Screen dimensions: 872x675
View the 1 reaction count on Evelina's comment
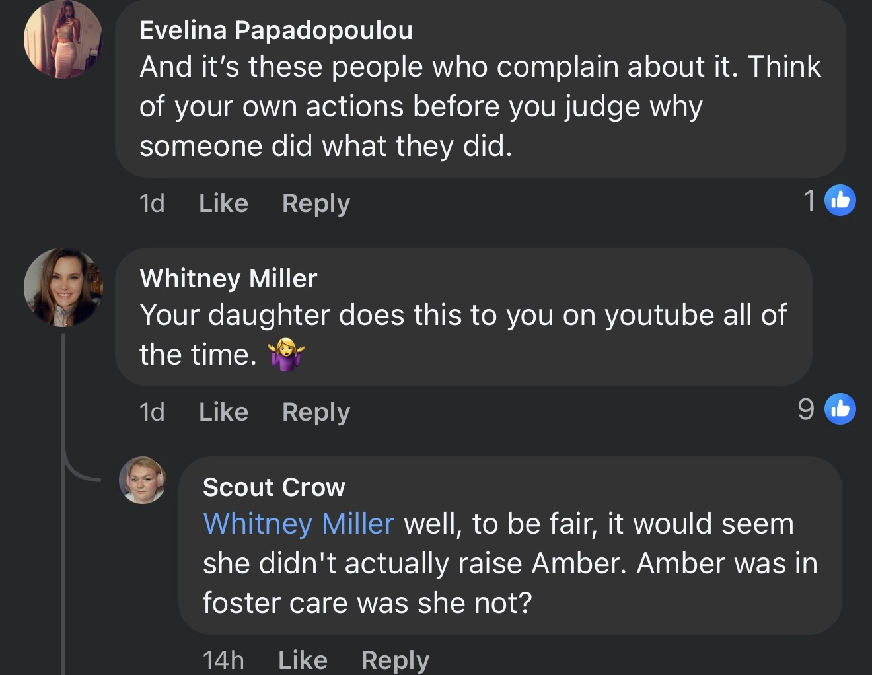[x=809, y=201]
